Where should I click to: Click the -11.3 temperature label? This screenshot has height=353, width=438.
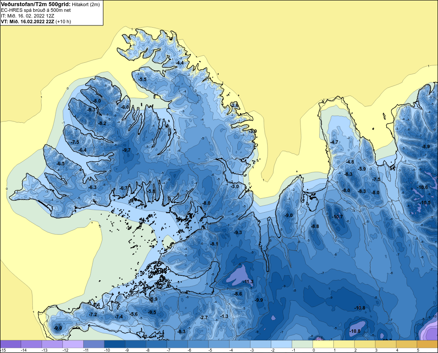(248, 282)
